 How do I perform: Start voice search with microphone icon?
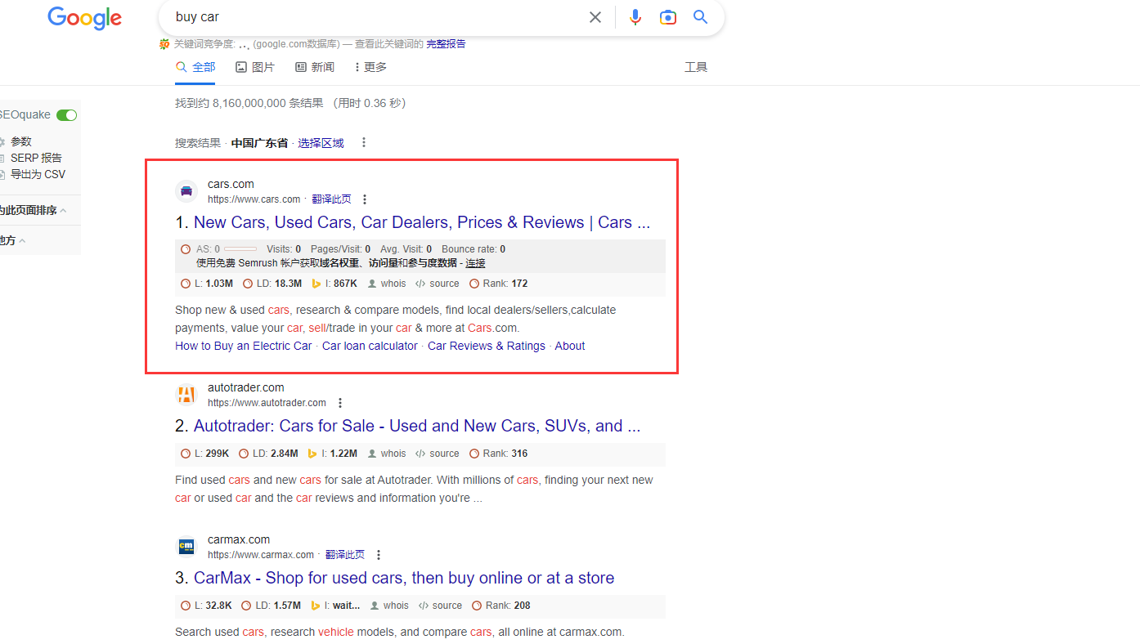635,17
